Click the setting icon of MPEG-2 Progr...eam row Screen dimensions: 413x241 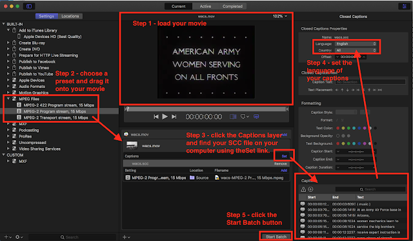click(x=128, y=178)
